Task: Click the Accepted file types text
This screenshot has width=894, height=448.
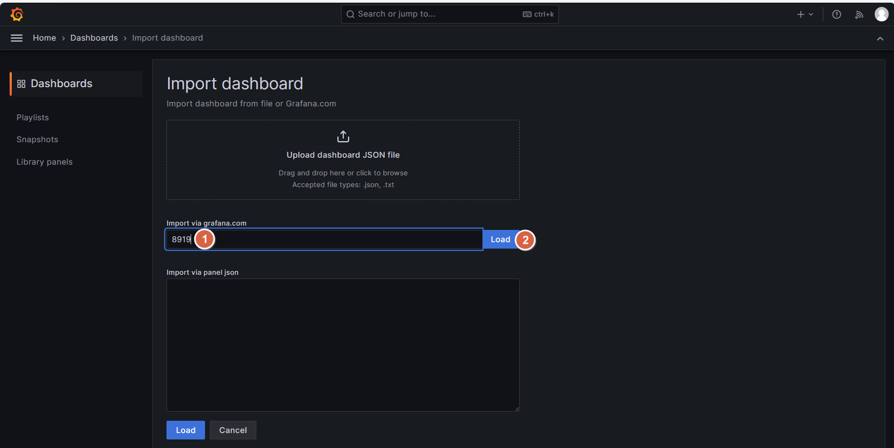Action: (343, 185)
